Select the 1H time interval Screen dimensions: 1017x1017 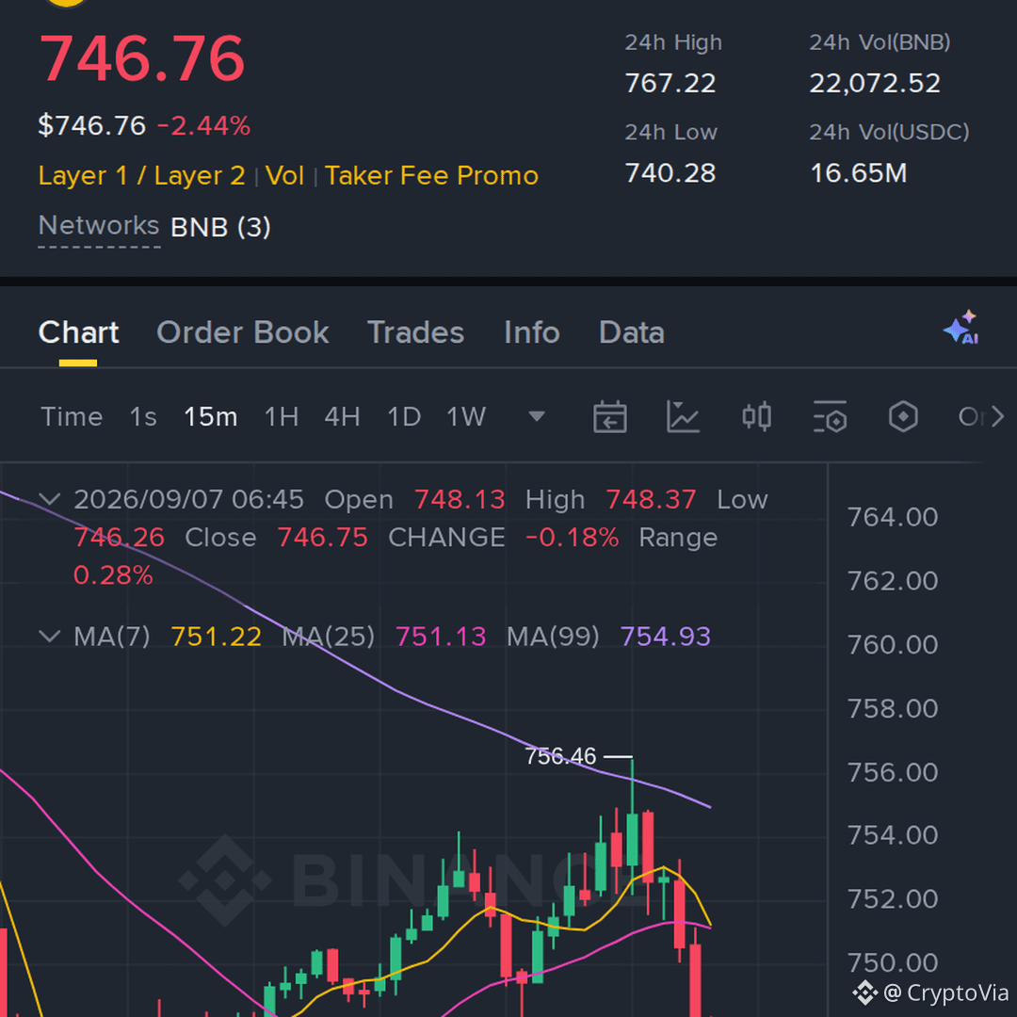pyautogui.click(x=282, y=416)
